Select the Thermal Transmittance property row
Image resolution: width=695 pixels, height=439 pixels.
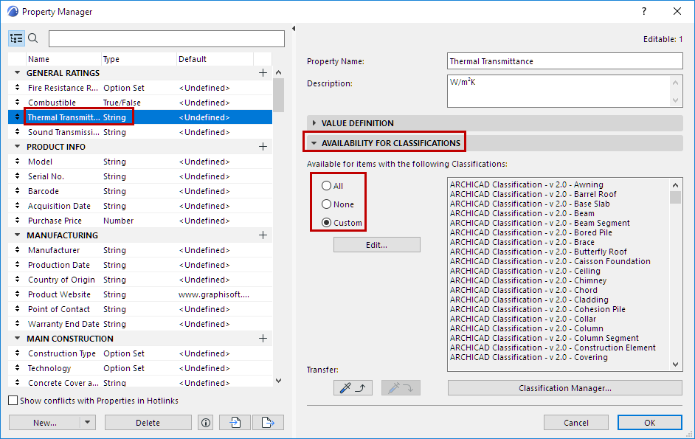(140, 117)
